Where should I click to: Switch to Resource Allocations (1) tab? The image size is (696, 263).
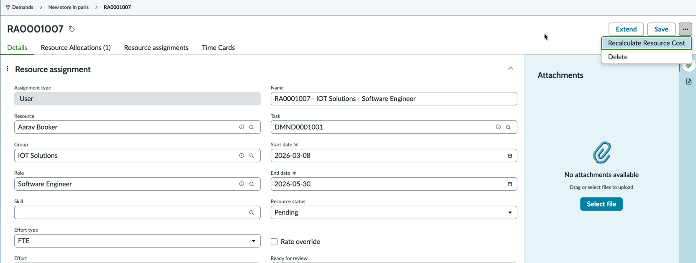(76, 48)
